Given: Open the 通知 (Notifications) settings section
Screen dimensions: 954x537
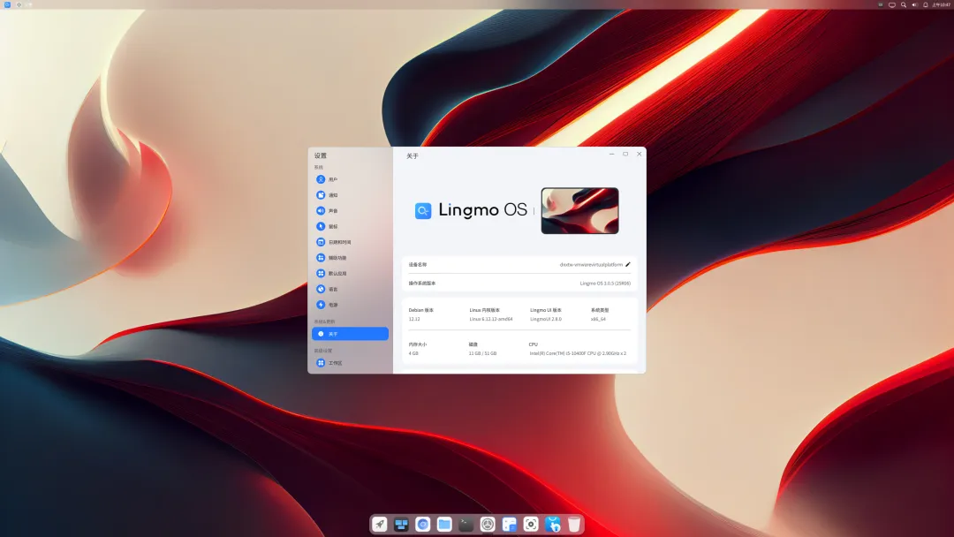Looking at the screenshot, I should coord(350,195).
